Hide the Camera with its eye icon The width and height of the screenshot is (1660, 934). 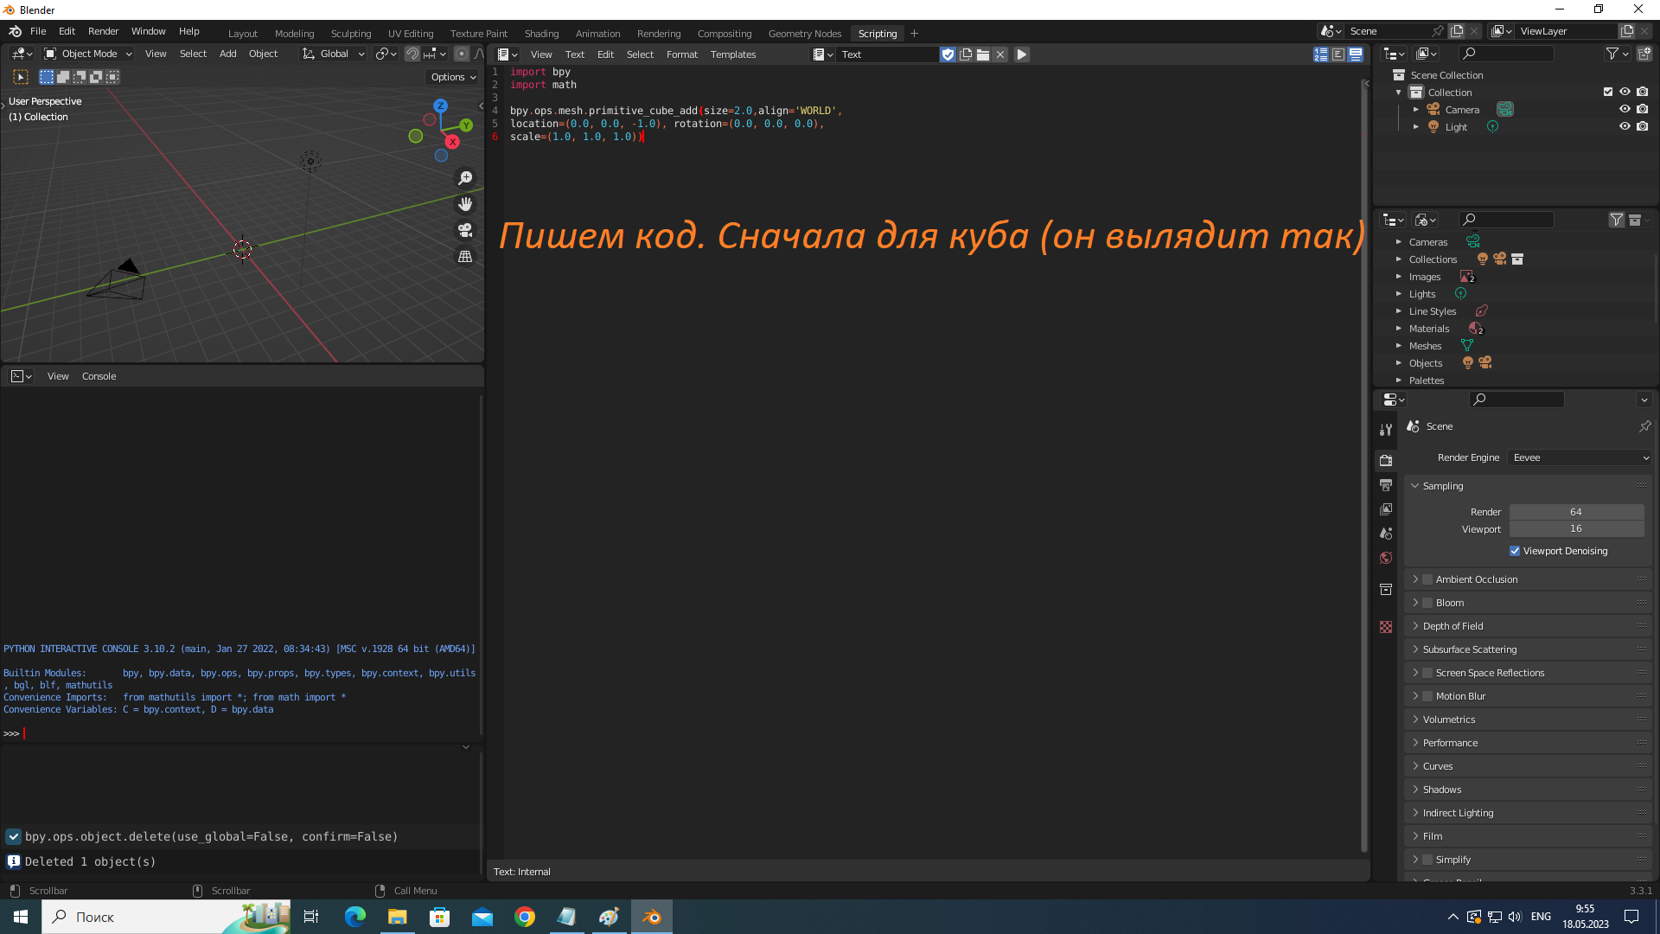[1625, 110]
